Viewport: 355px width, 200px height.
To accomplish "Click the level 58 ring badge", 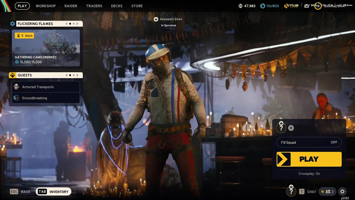I will (x=318, y=6).
